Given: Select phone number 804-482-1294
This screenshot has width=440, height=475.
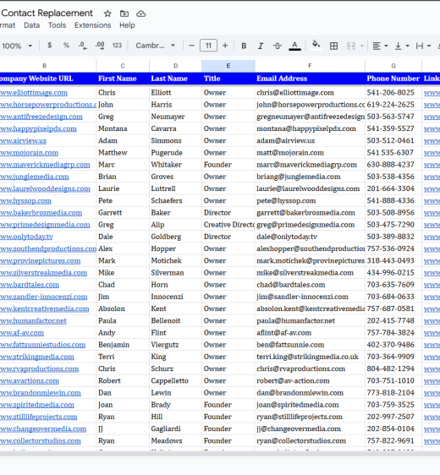Looking at the screenshot, I should (393, 369).
